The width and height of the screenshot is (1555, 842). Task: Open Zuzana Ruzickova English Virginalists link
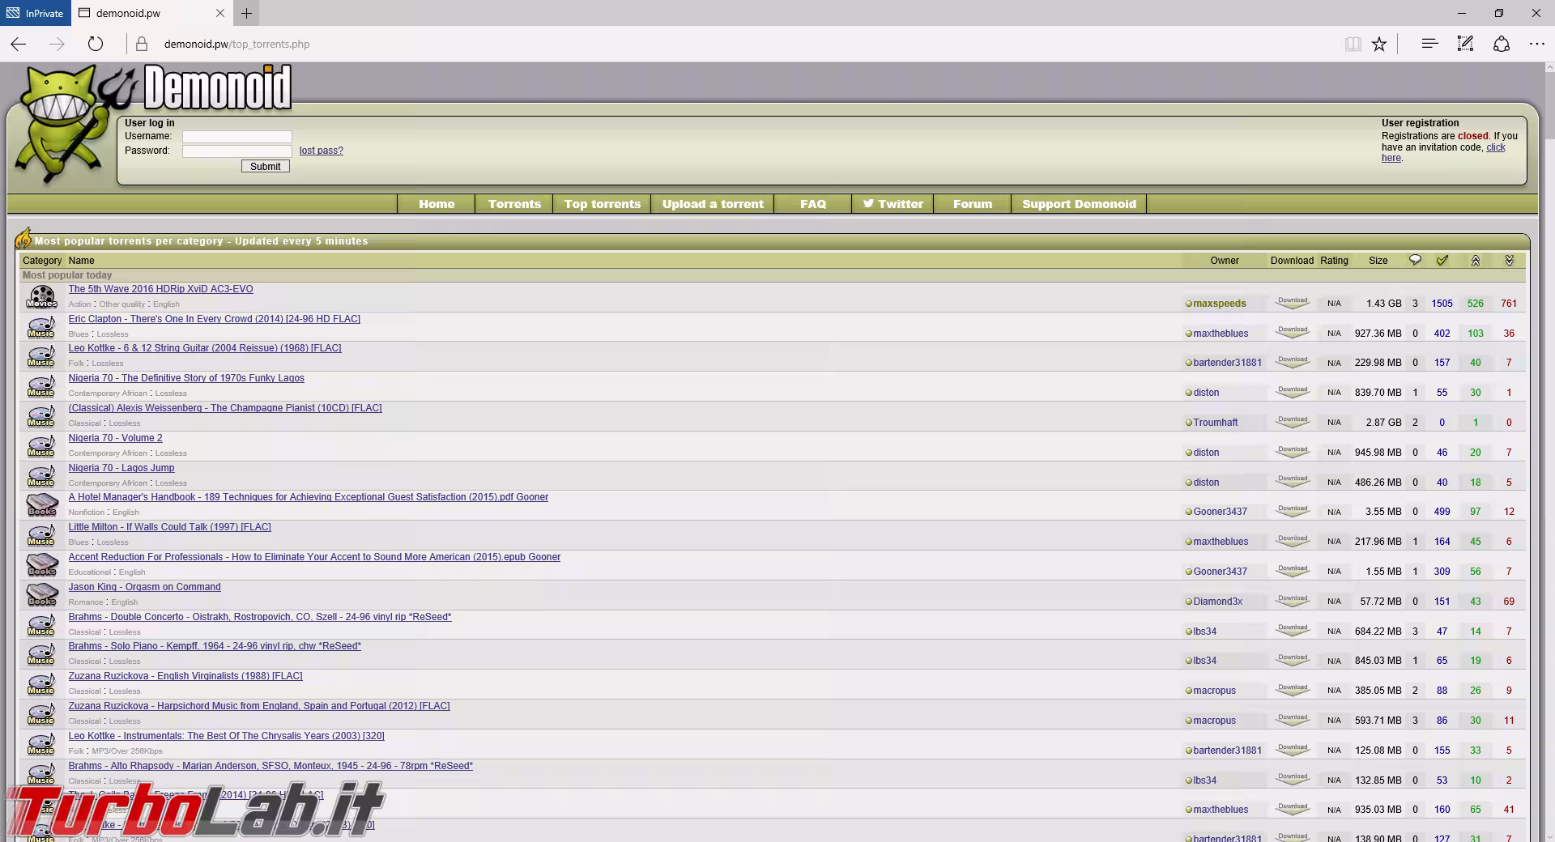[185, 676]
